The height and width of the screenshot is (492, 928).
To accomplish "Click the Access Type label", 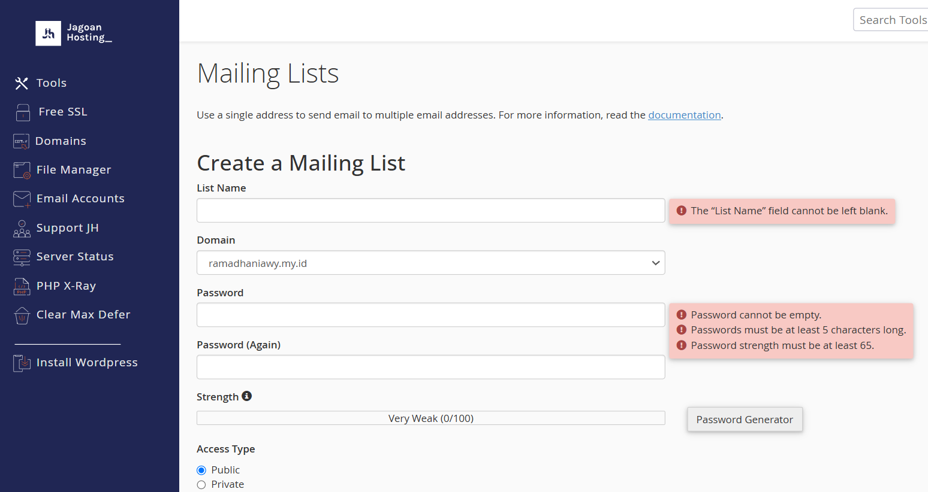I will [226, 449].
